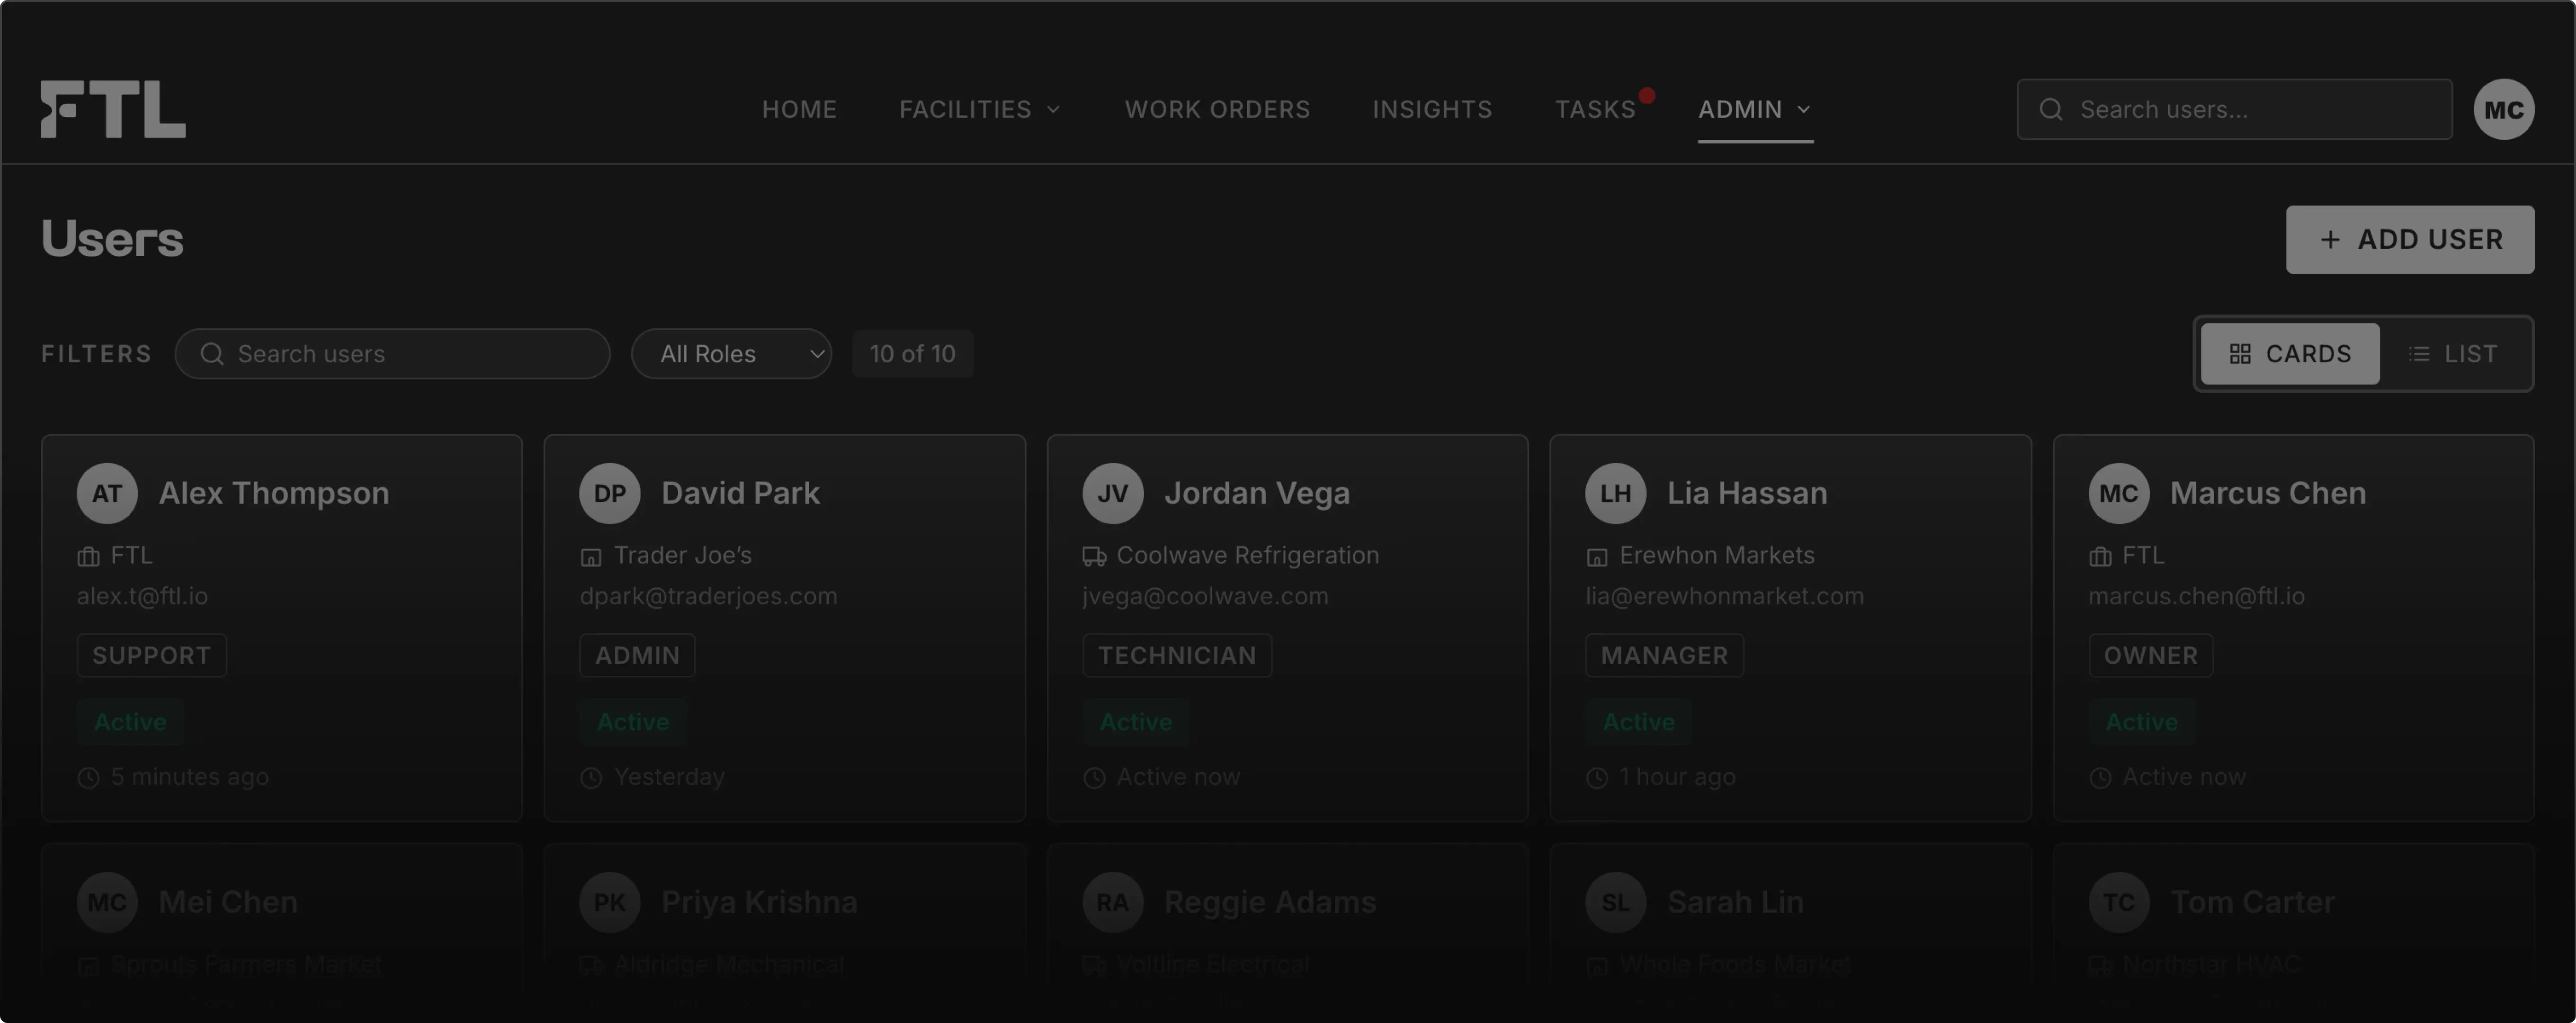
Task: Open the All Roles dropdown
Action: click(x=731, y=354)
